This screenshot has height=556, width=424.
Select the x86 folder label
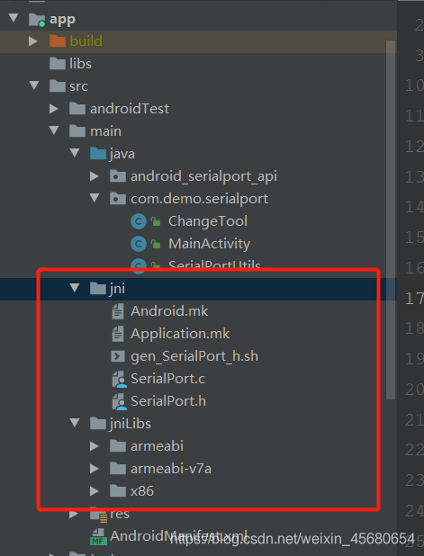pos(142,491)
